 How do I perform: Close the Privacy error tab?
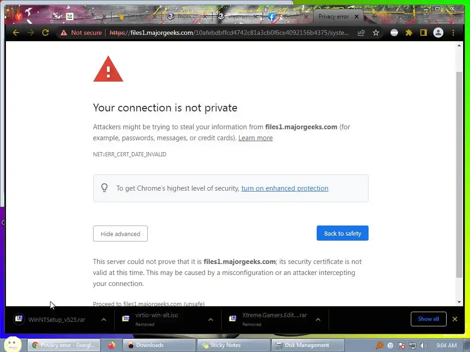[x=356, y=17]
